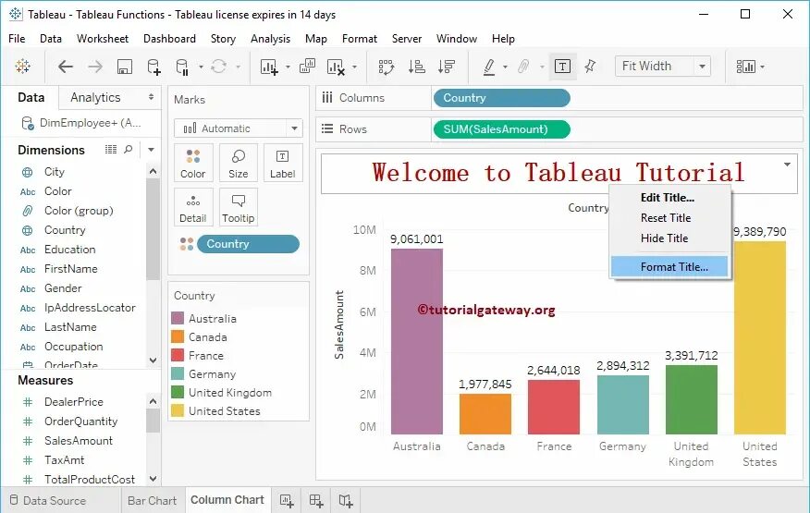
Task: Open the Dimensions pane menu arrow
Action: click(151, 150)
